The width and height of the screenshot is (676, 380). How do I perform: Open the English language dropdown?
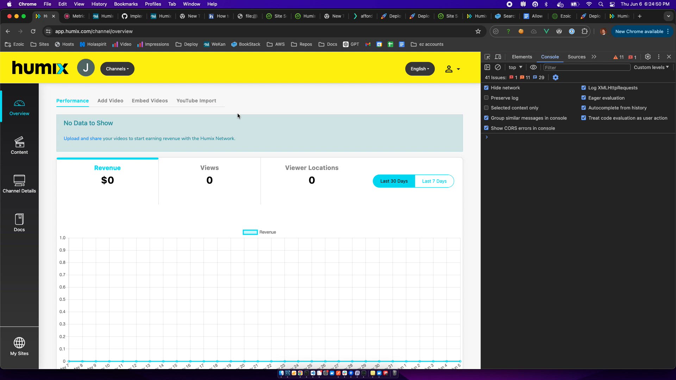tap(420, 69)
